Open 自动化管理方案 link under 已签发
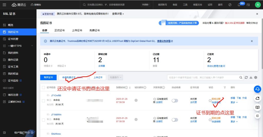The image size is (263, 137). tap(216, 66)
